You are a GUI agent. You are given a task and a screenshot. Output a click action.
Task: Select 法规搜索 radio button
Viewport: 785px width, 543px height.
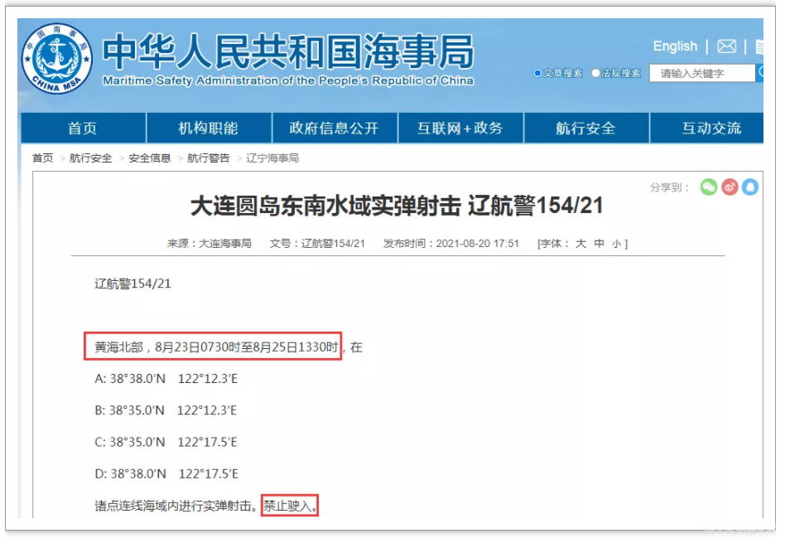click(595, 74)
